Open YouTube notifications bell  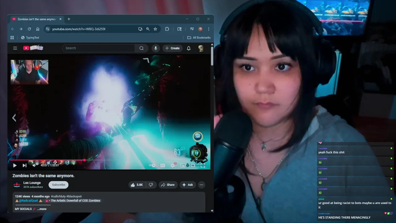click(x=189, y=48)
